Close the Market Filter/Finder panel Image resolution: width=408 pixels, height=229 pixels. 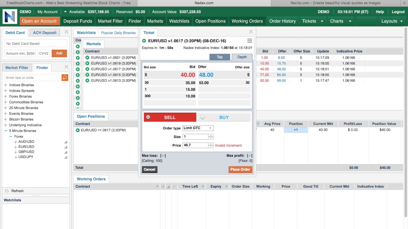tap(66, 67)
